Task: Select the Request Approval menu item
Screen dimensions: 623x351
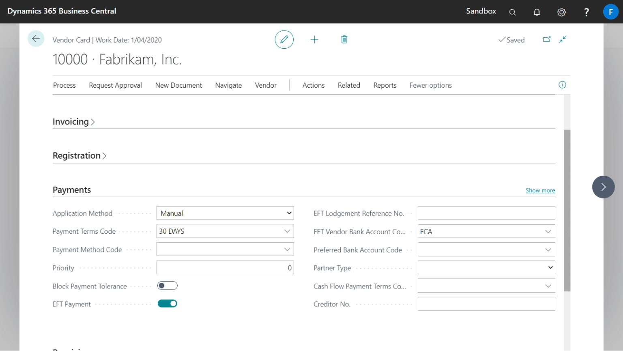Action: (x=115, y=85)
